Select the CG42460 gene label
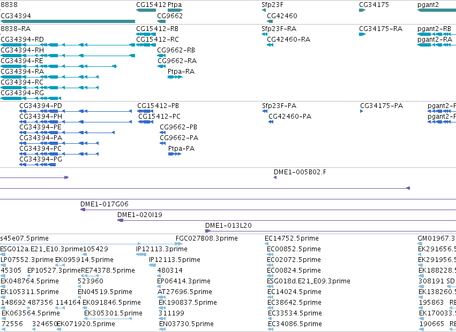 click(282, 16)
